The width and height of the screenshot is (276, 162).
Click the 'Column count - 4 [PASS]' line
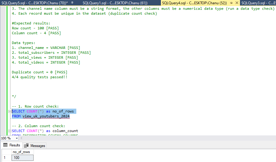[x=36, y=33]
